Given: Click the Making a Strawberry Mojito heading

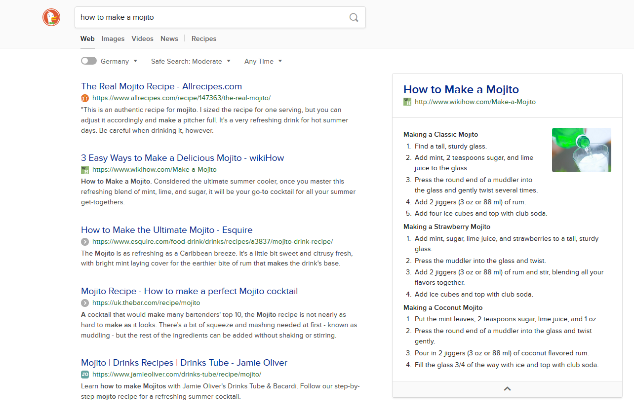Looking at the screenshot, I should pyautogui.click(x=447, y=227).
